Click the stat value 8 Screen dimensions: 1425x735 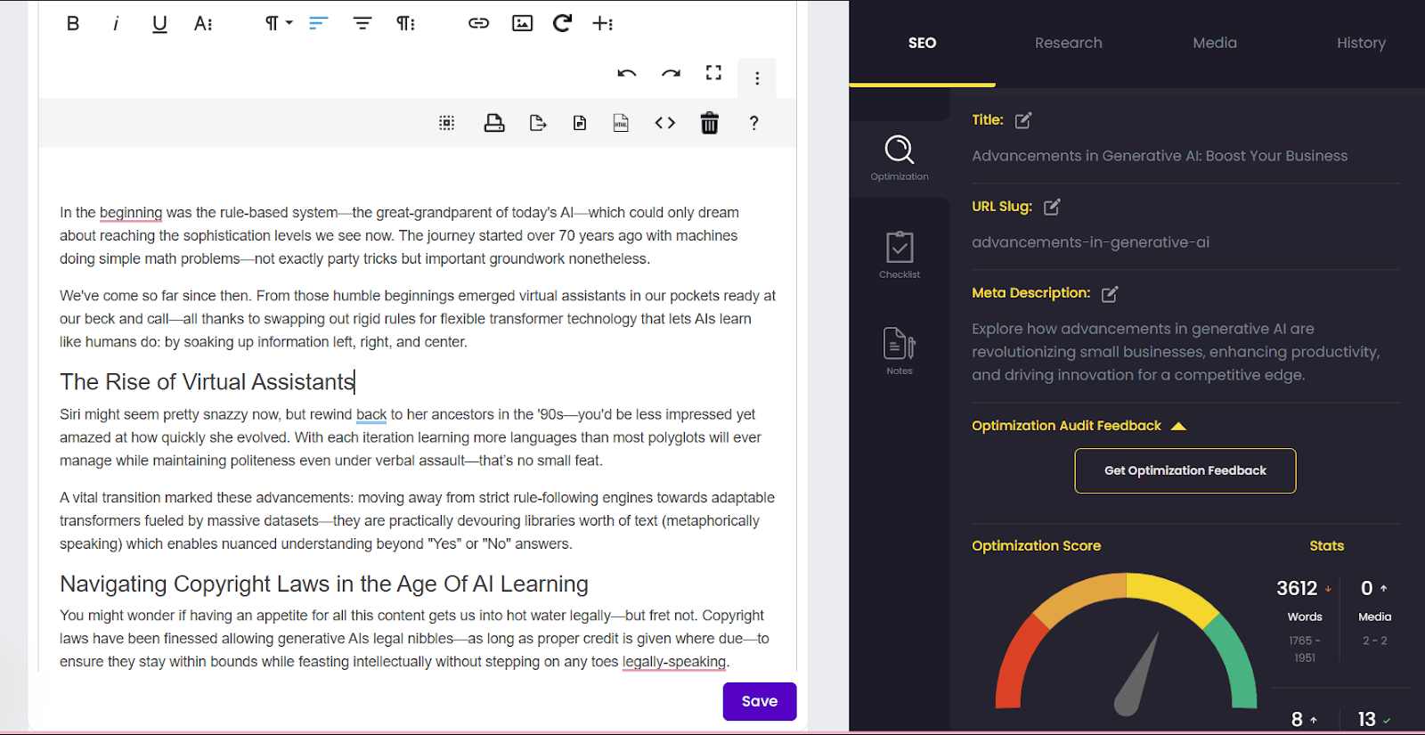point(1297,719)
